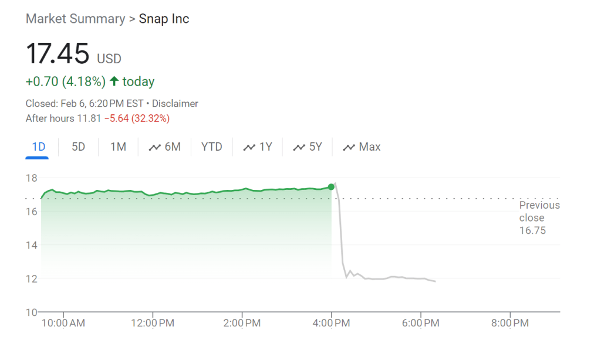Click the trend icon beside Max
Viewport: 601px width, 337px height.
(x=349, y=148)
